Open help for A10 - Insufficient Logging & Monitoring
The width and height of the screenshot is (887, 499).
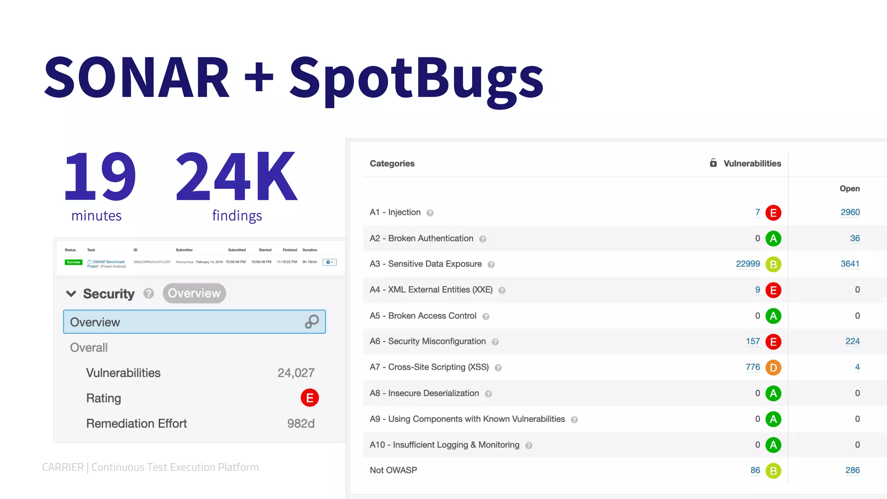pyautogui.click(x=529, y=445)
